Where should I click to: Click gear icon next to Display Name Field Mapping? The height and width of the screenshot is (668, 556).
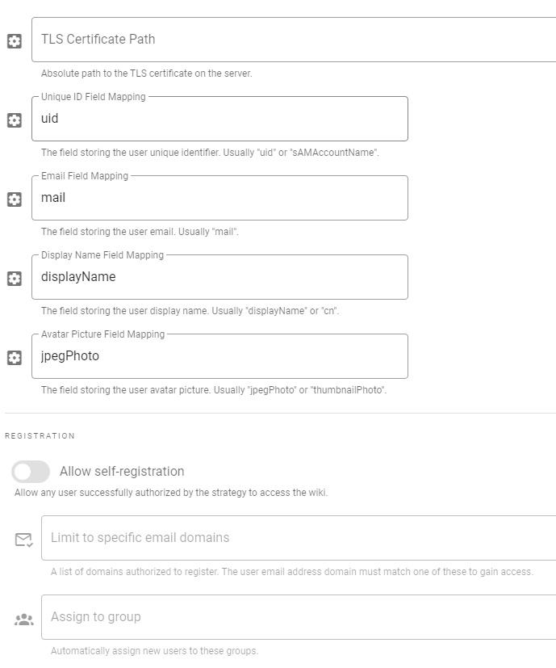15,279
